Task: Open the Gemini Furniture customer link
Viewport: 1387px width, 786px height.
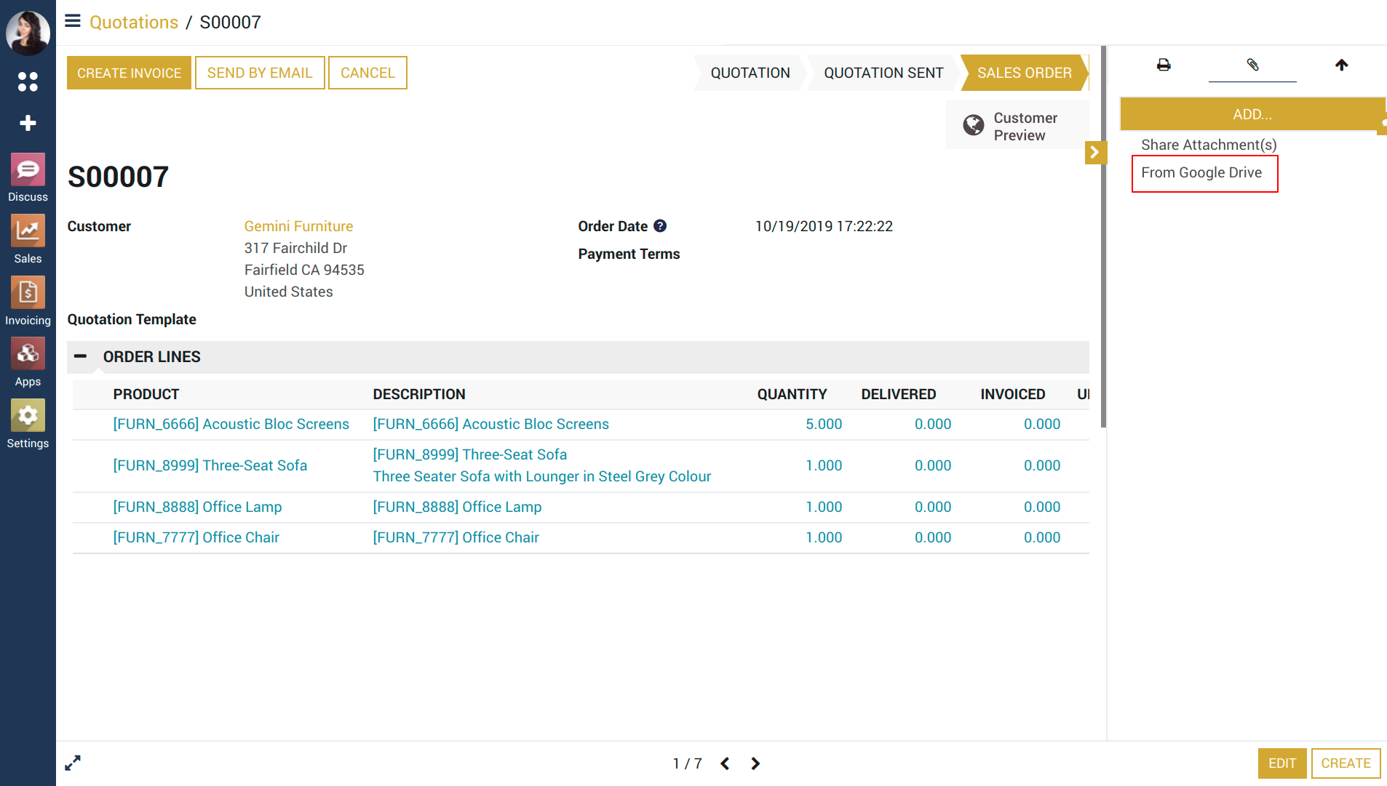Action: pyautogui.click(x=298, y=226)
